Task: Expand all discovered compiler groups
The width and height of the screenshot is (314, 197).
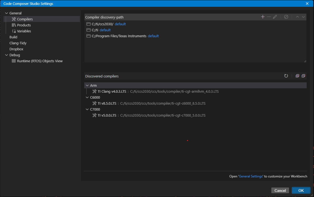Action: [x=297, y=76]
